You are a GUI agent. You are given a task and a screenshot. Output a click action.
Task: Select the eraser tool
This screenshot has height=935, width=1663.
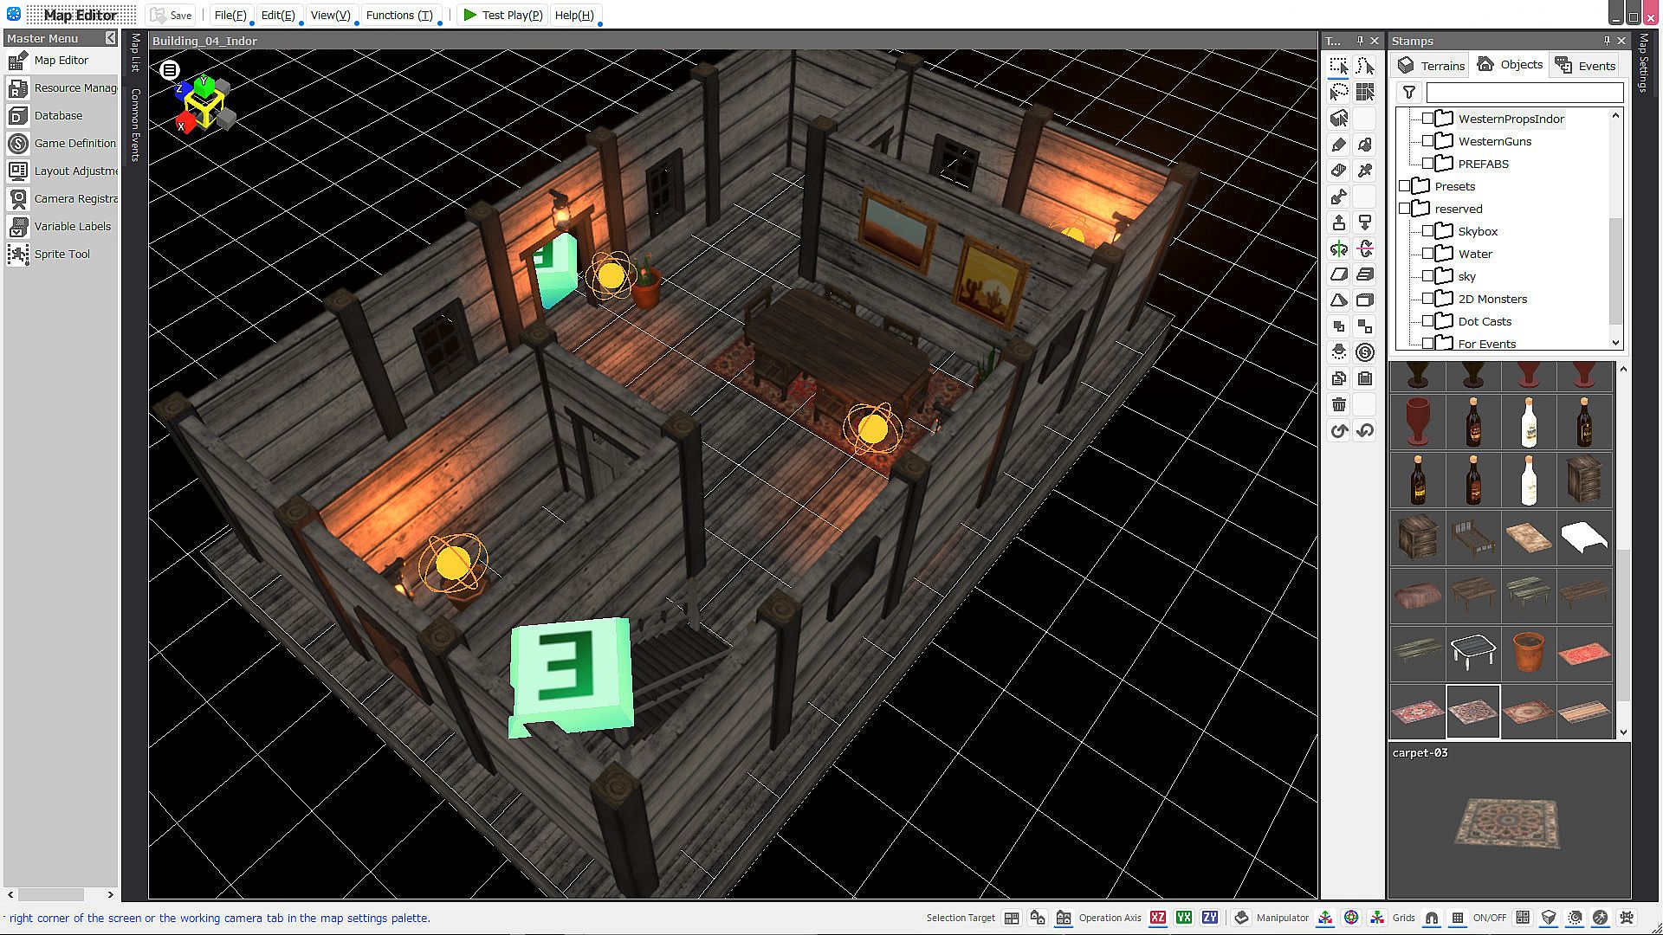(1339, 171)
